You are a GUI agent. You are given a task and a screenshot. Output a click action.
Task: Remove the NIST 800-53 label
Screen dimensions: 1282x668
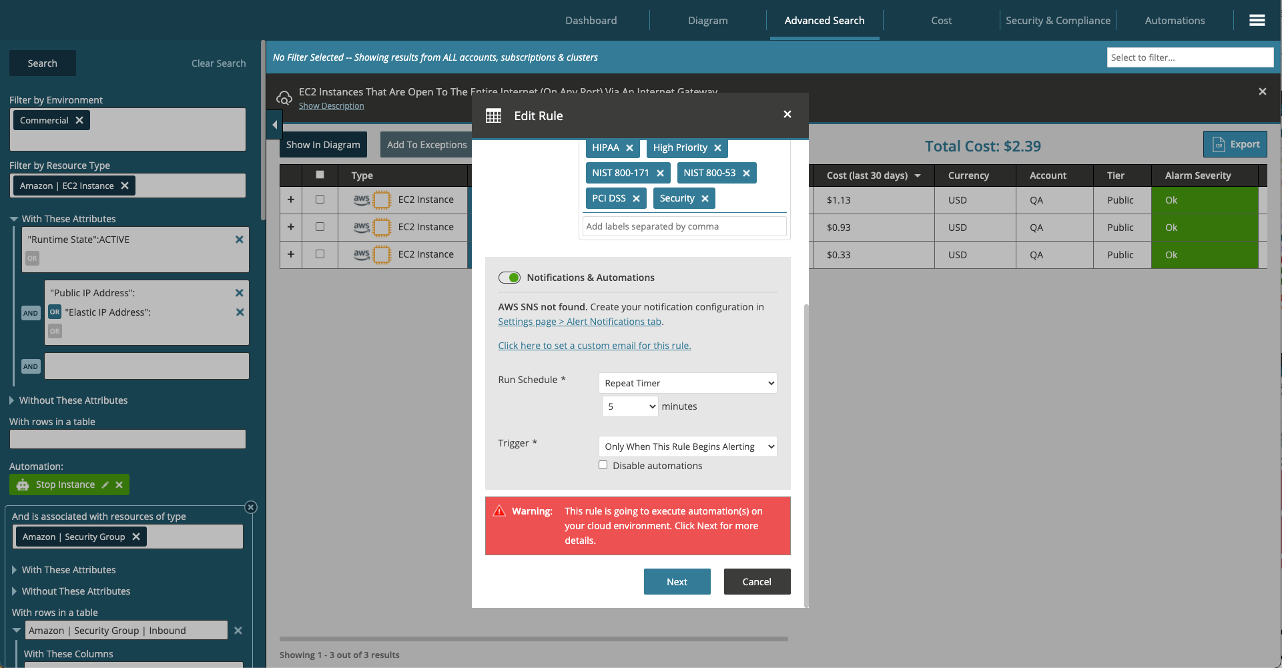[746, 174]
